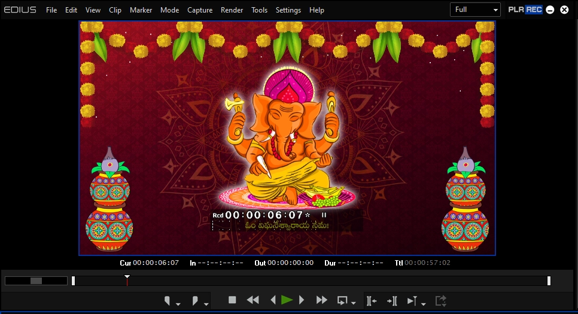This screenshot has height=314, width=578.
Task: Open the Edit menu
Action: [71, 10]
